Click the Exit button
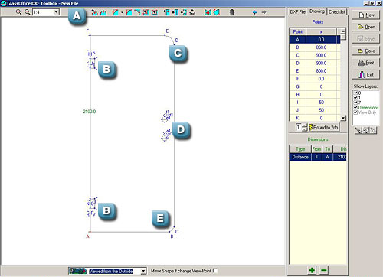The height and width of the screenshot is (277, 383). click(366, 75)
